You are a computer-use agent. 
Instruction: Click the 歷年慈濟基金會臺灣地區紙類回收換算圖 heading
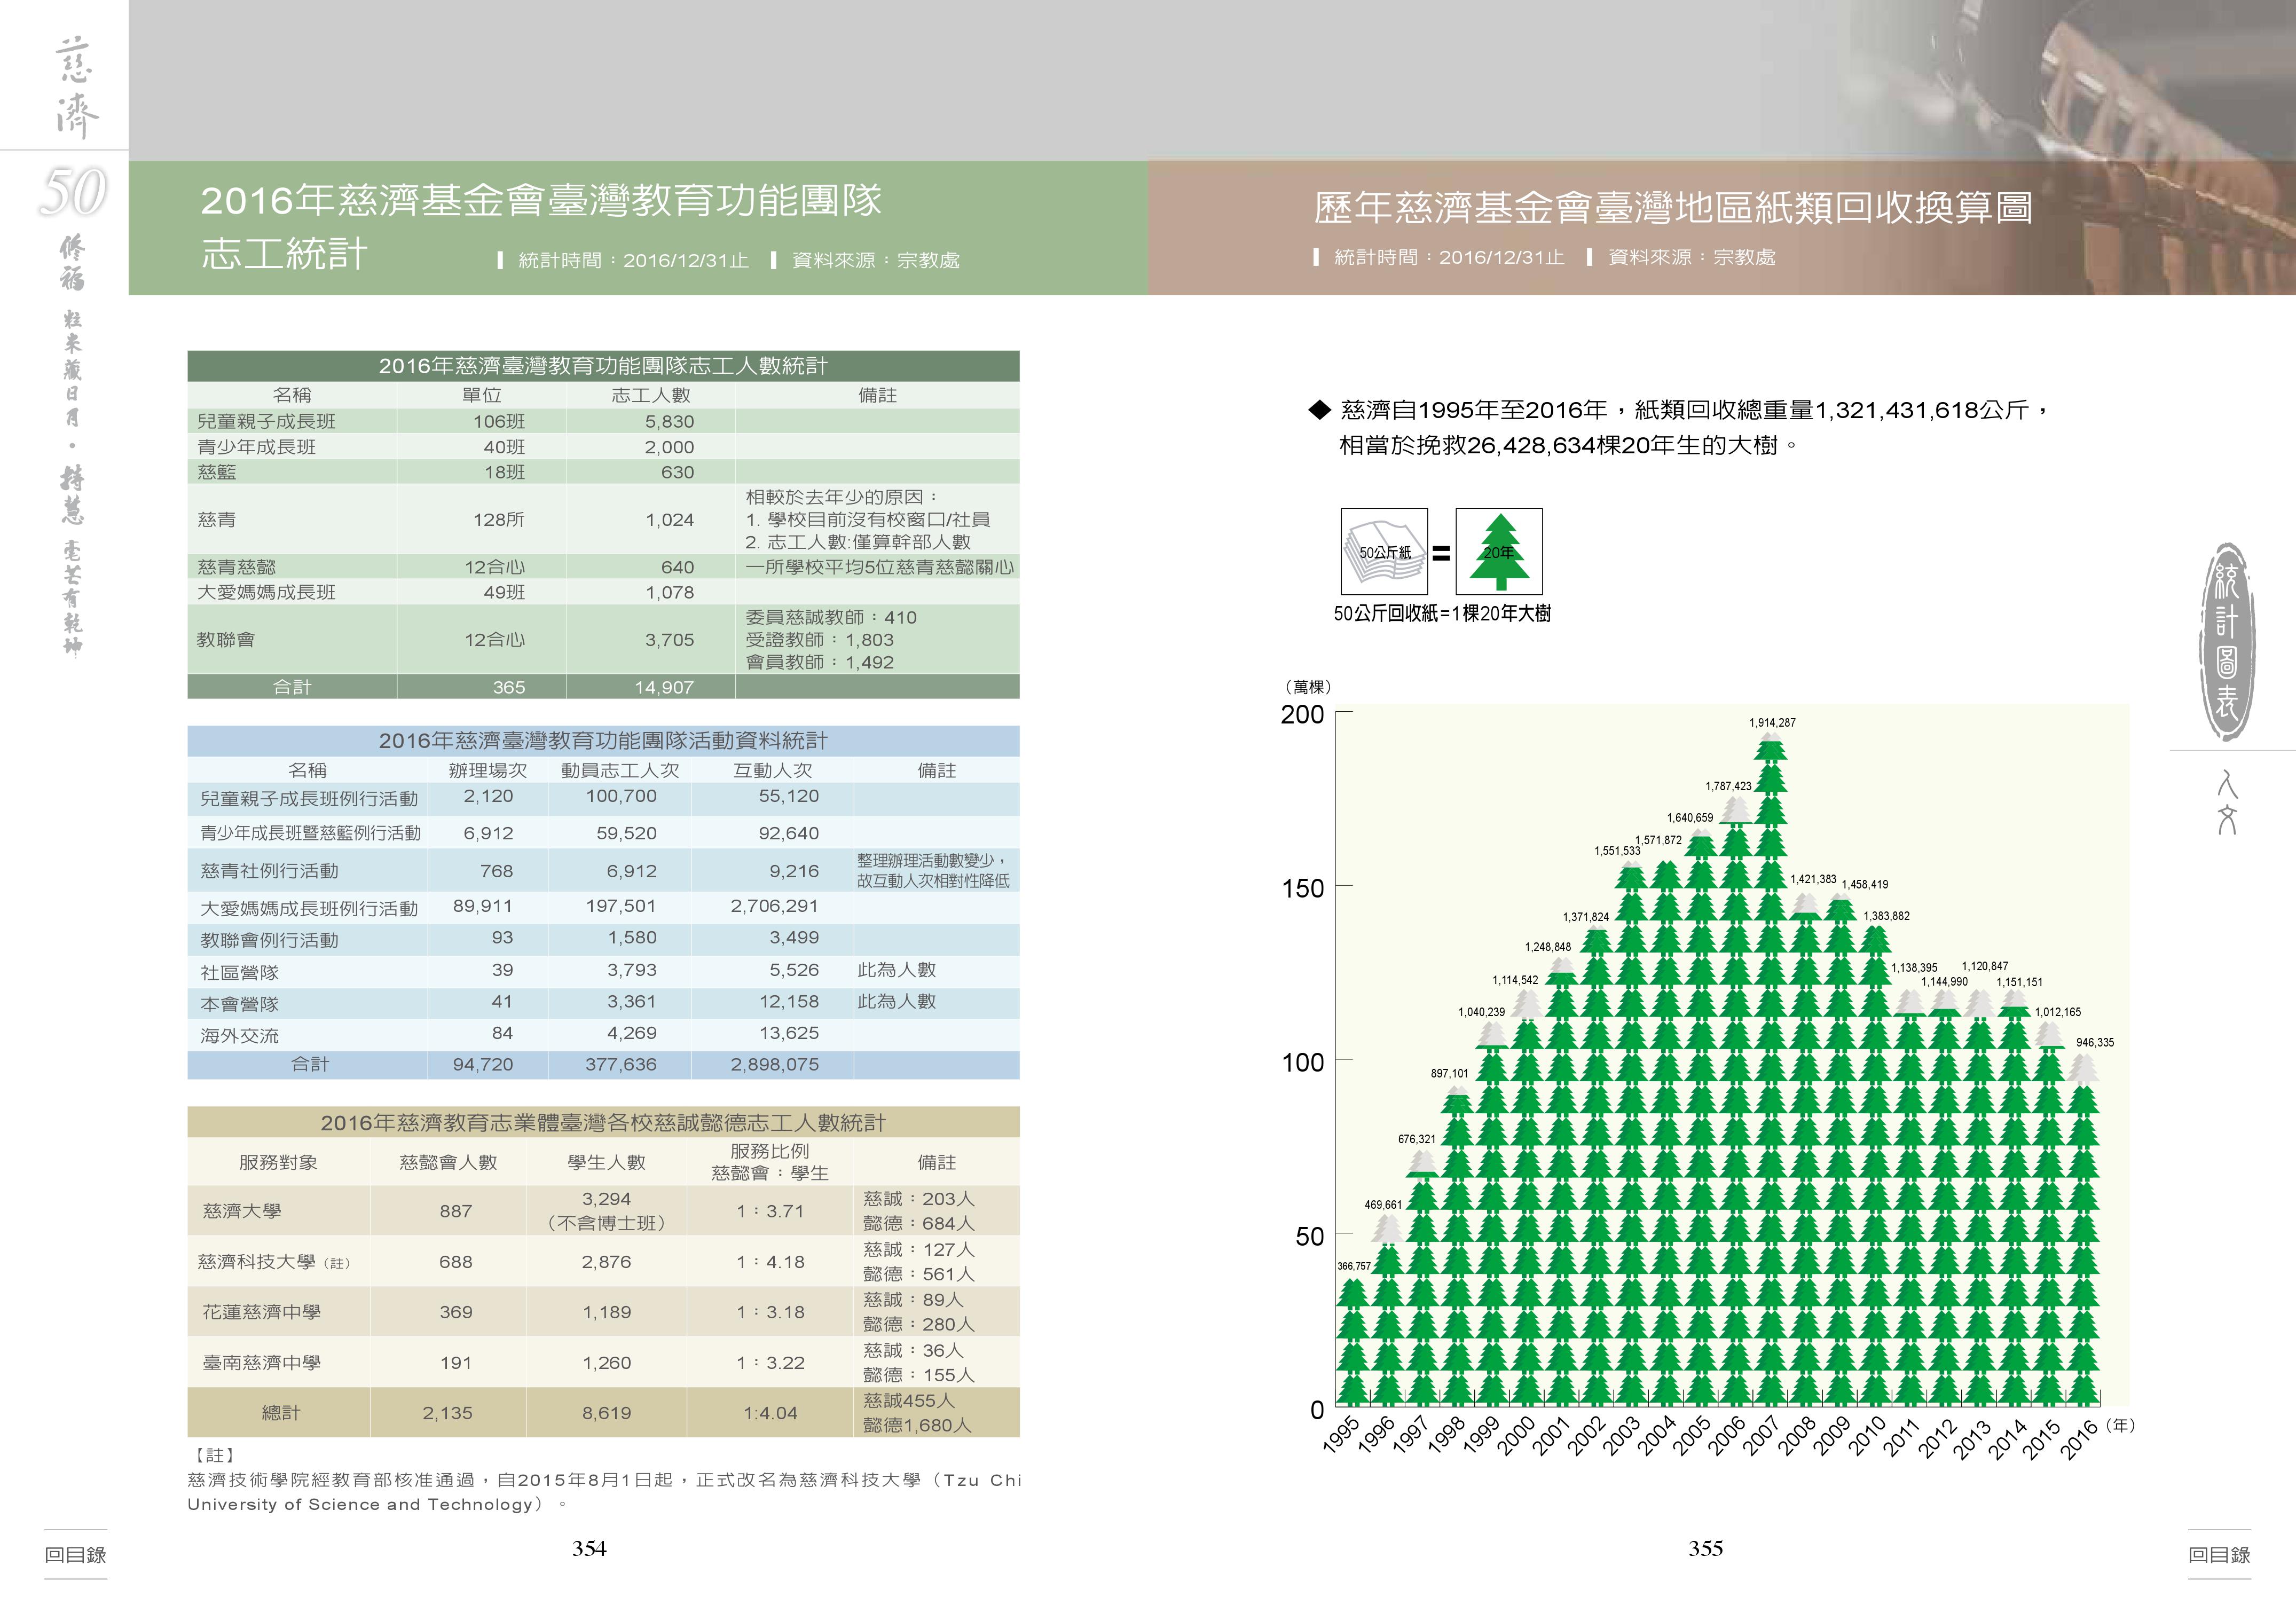tap(1673, 207)
